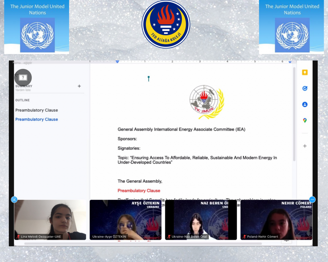Click the text cursor marker at page top
Viewport: 328px width, 262px height.
click(149, 79)
